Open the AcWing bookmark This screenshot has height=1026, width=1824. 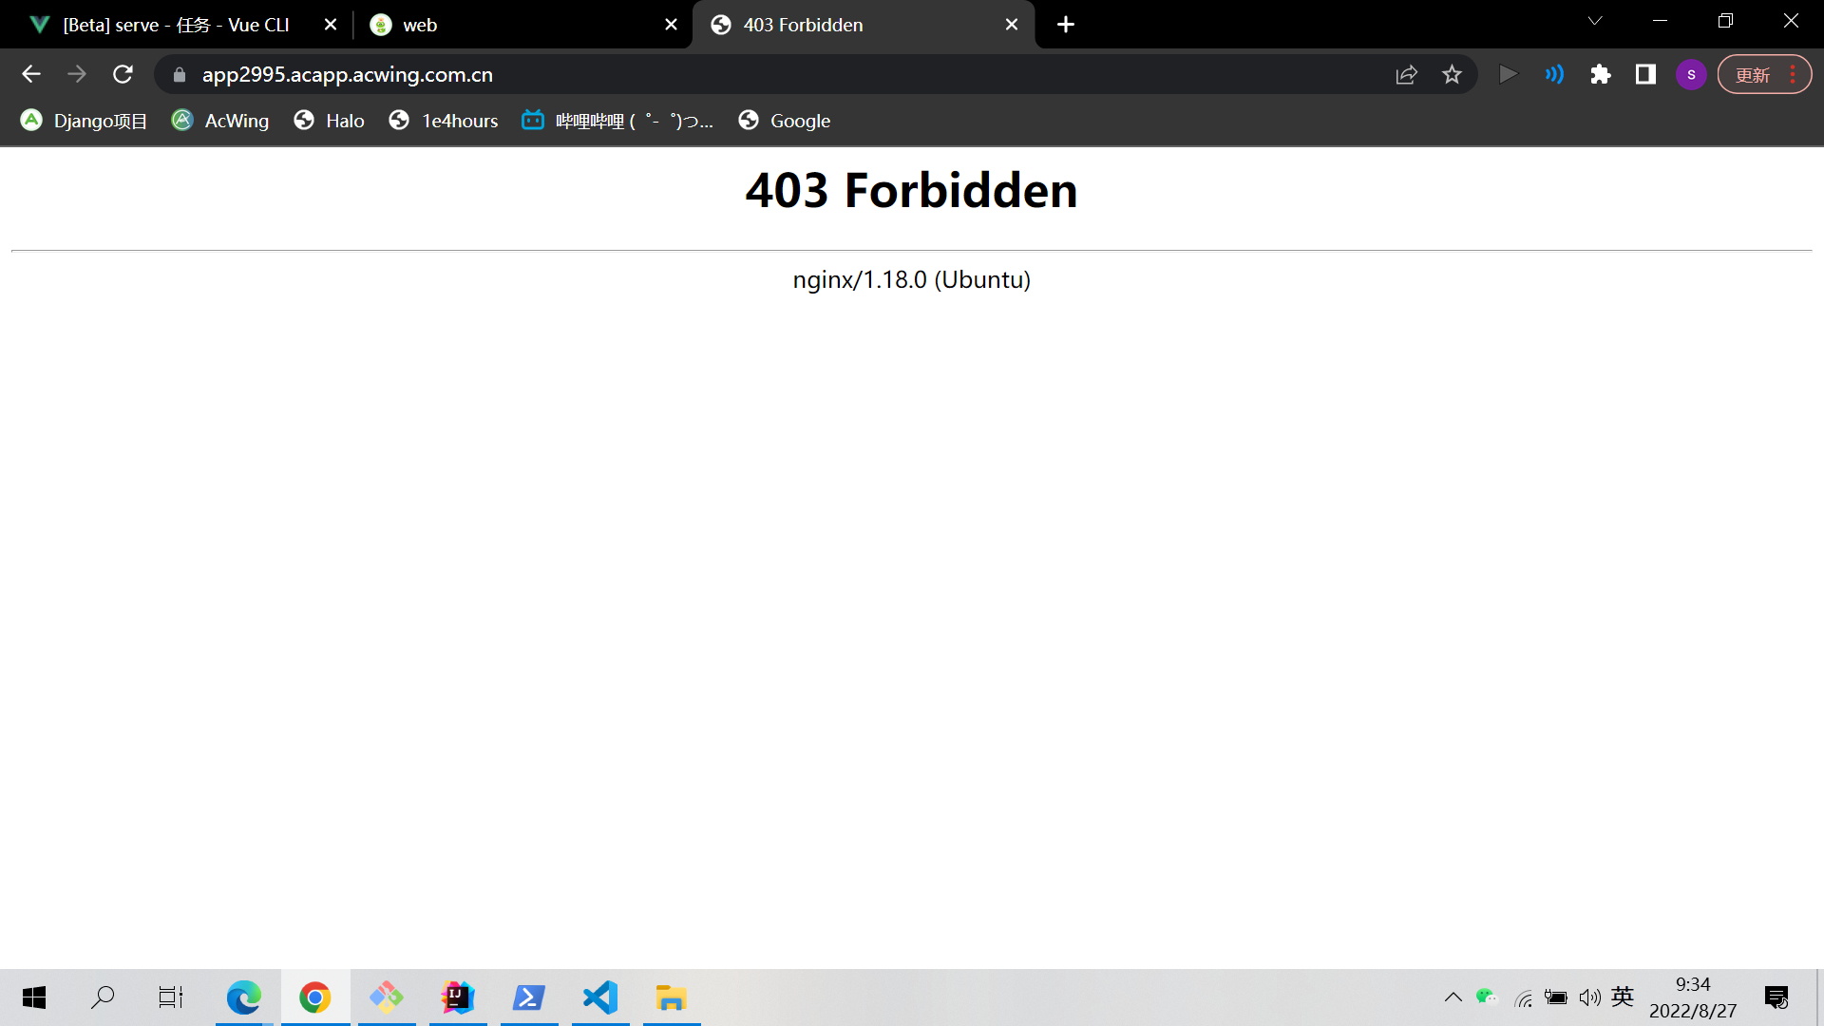[220, 121]
